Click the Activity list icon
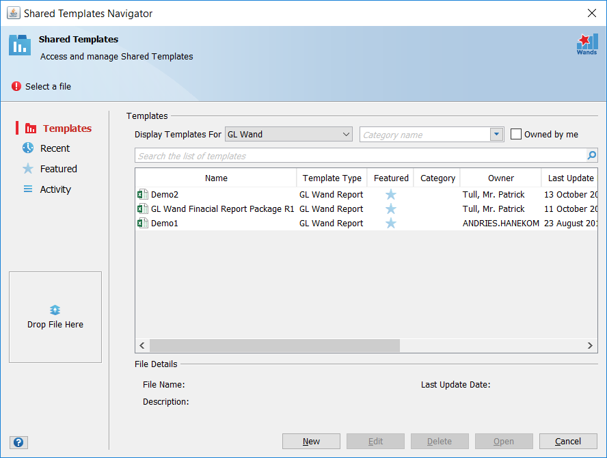This screenshot has width=607, height=458. pyautogui.click(x=28, y=189)
